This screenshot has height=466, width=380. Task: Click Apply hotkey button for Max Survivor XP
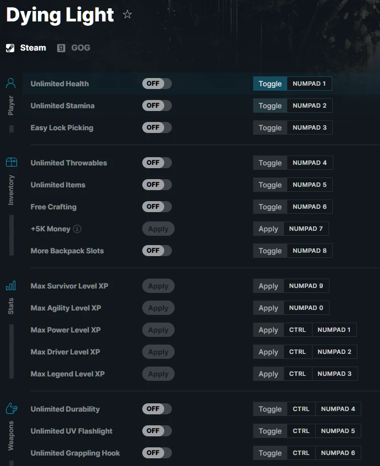tap(269, 286)
